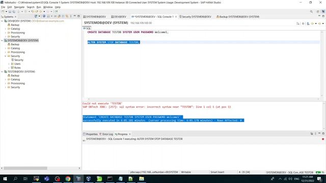Open File Explorer from the taskbar
Viewport: 326px width, 183px height.
click(142, 178)
